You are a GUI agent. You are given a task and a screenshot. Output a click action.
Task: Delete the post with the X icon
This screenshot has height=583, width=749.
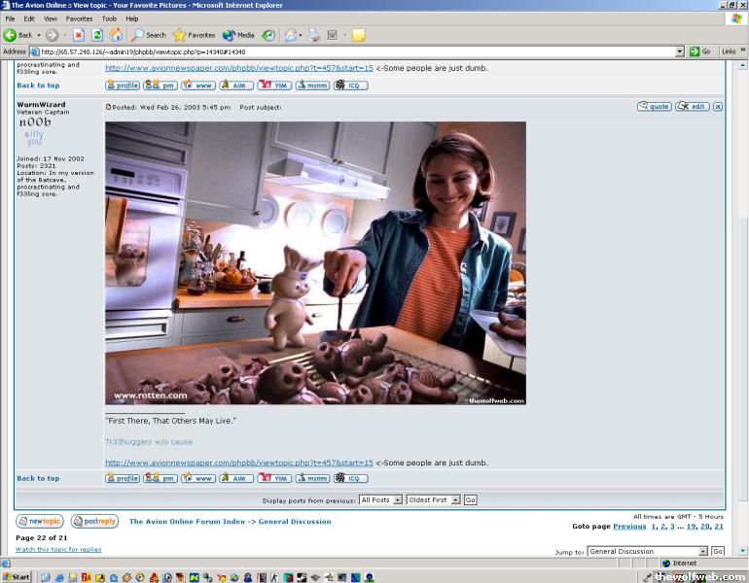pos(718,106)
